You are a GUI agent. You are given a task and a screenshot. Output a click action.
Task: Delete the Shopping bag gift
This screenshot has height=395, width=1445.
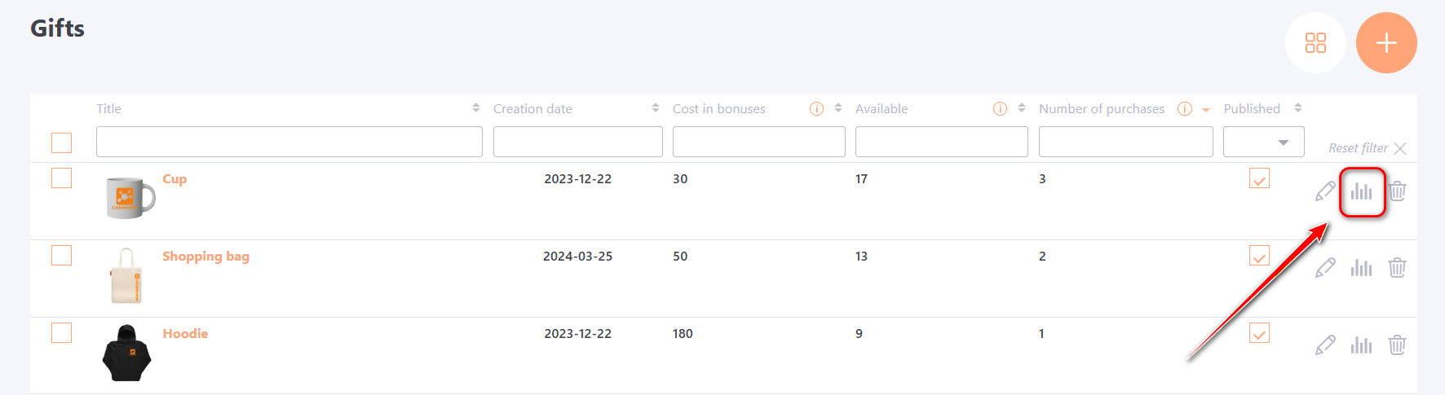pos(1397,268)
